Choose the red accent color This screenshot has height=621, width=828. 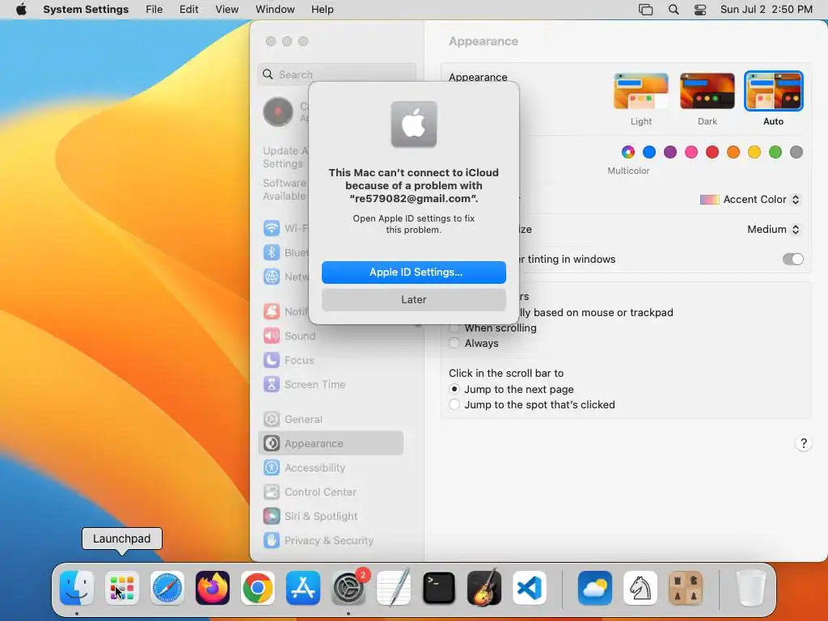712,152
